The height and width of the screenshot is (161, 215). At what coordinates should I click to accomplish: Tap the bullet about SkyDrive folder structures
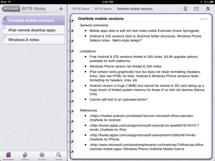(x=146, y=38)
